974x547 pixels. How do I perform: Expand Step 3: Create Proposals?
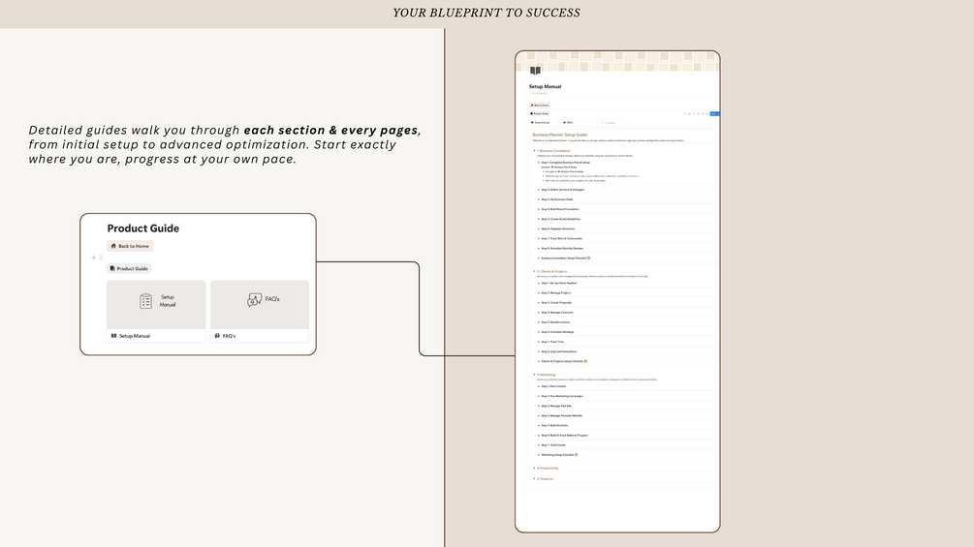click(539, 303)
